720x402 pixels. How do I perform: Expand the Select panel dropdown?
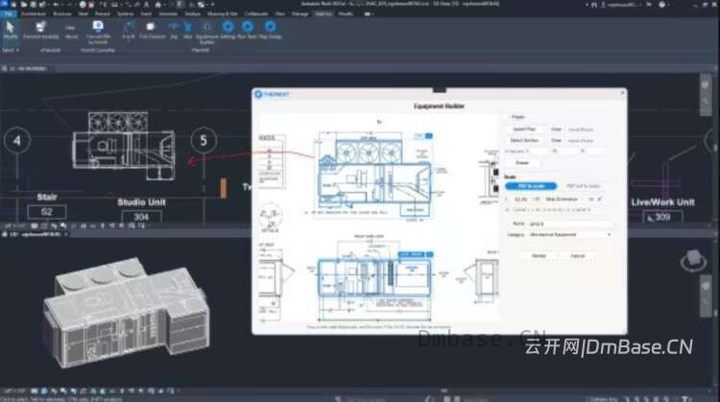pos(11,50)
